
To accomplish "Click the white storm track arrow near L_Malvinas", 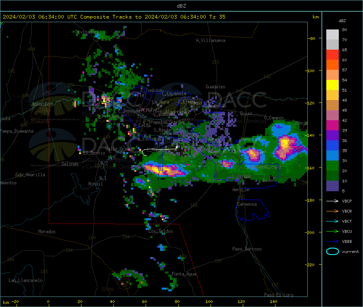I will tap(160, 150).
